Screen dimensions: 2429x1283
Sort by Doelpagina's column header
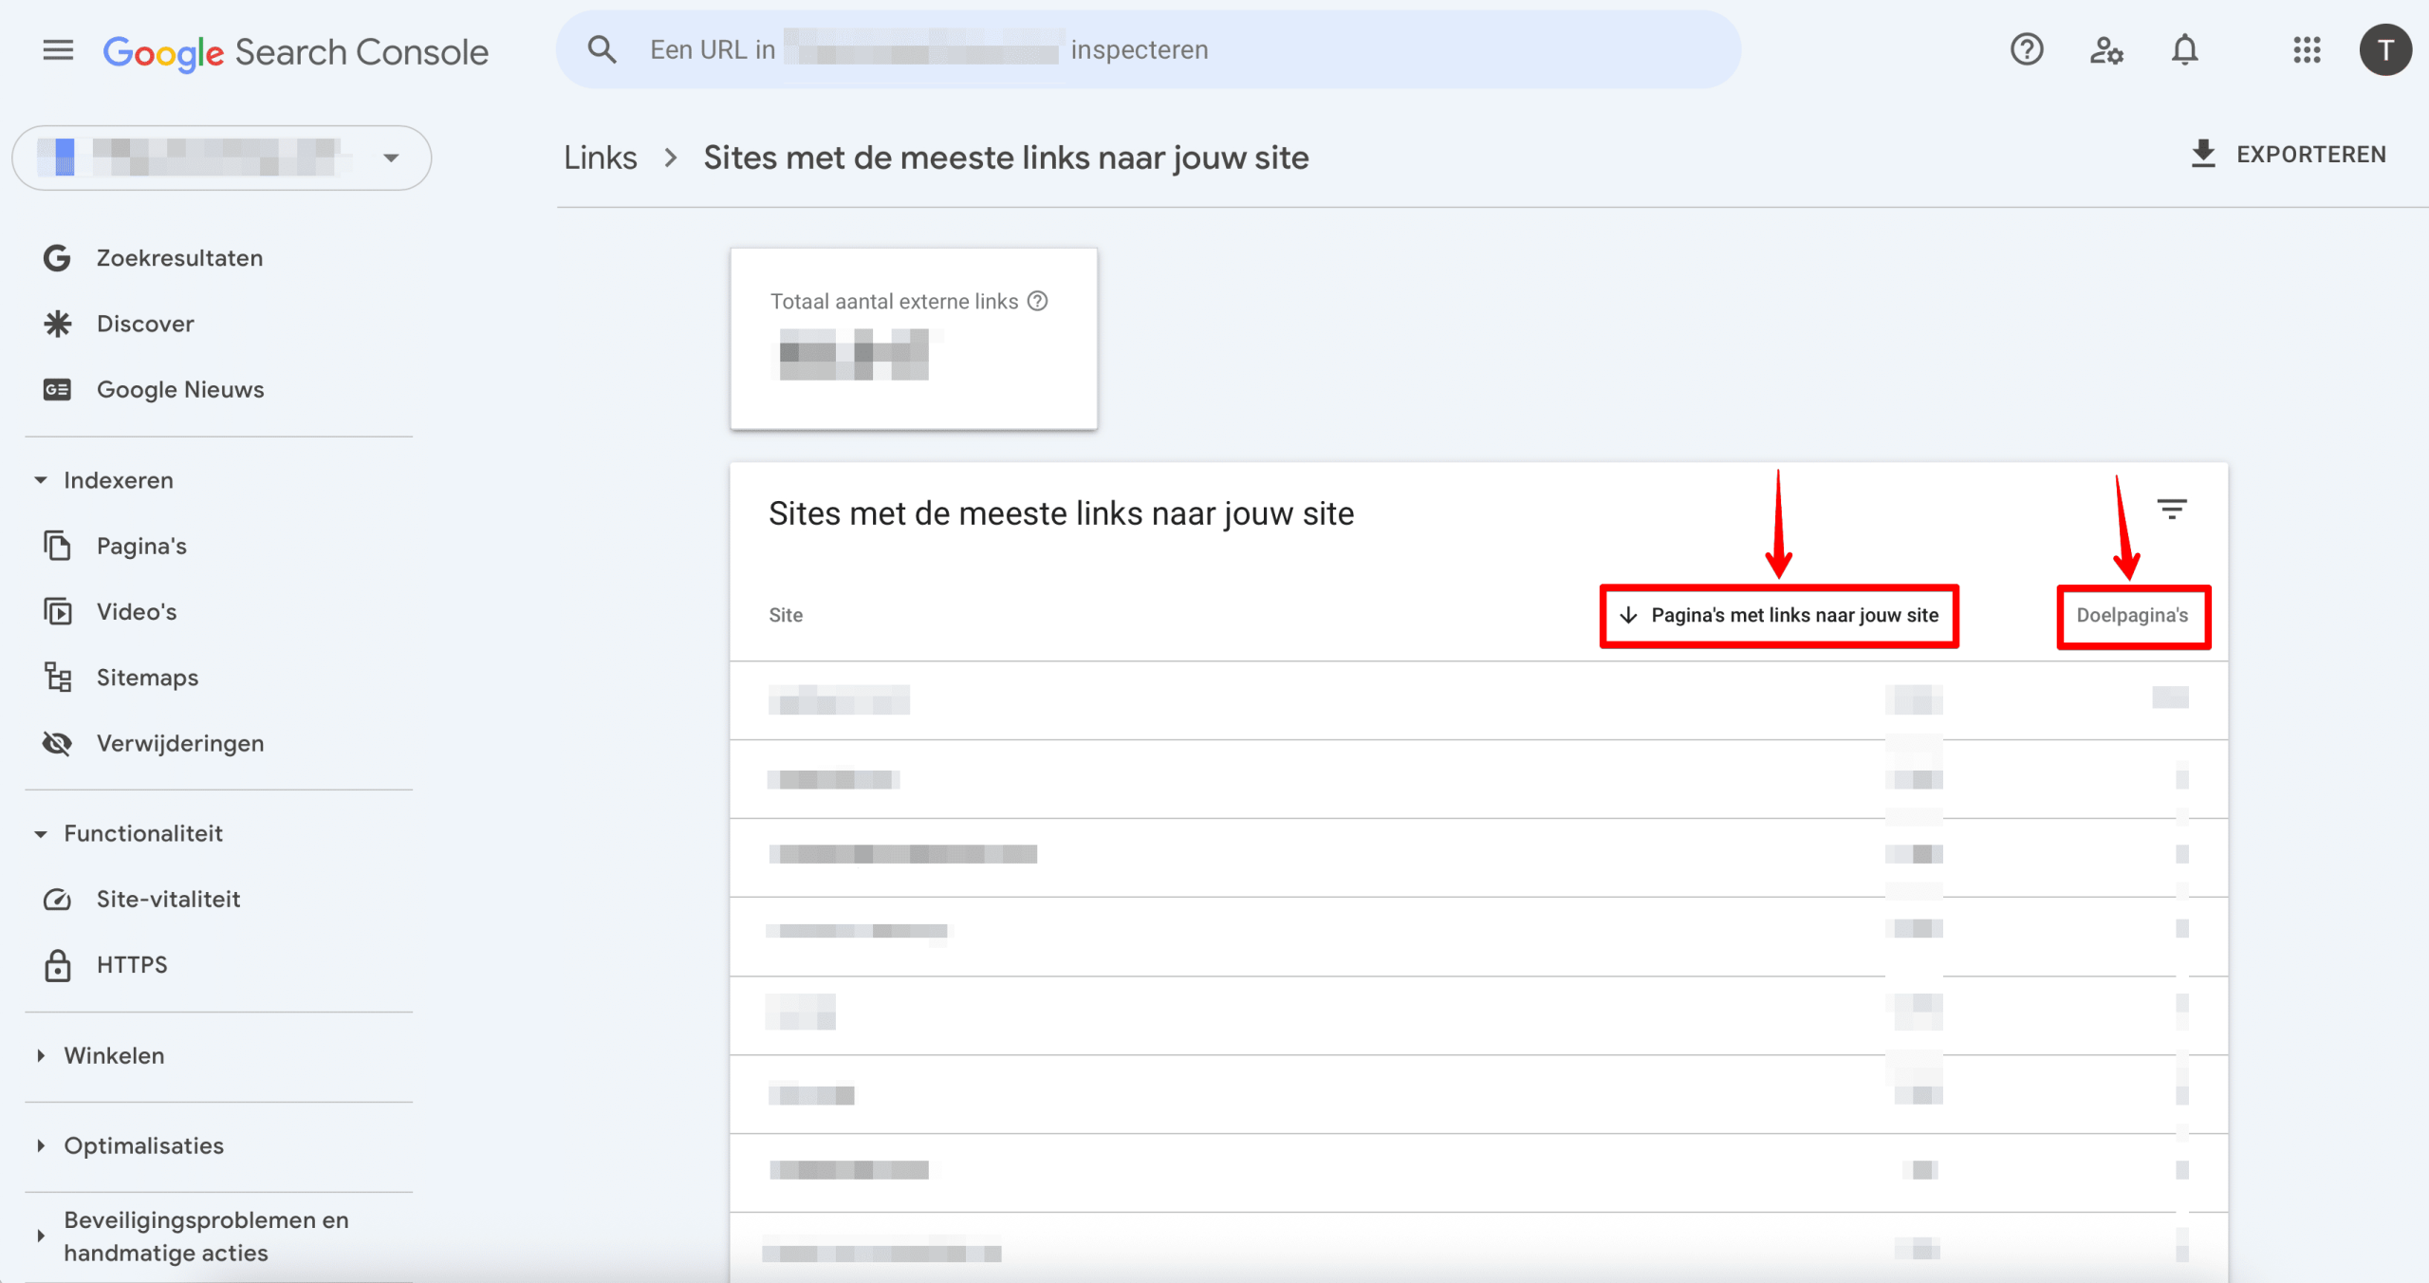coord(2132,615)
